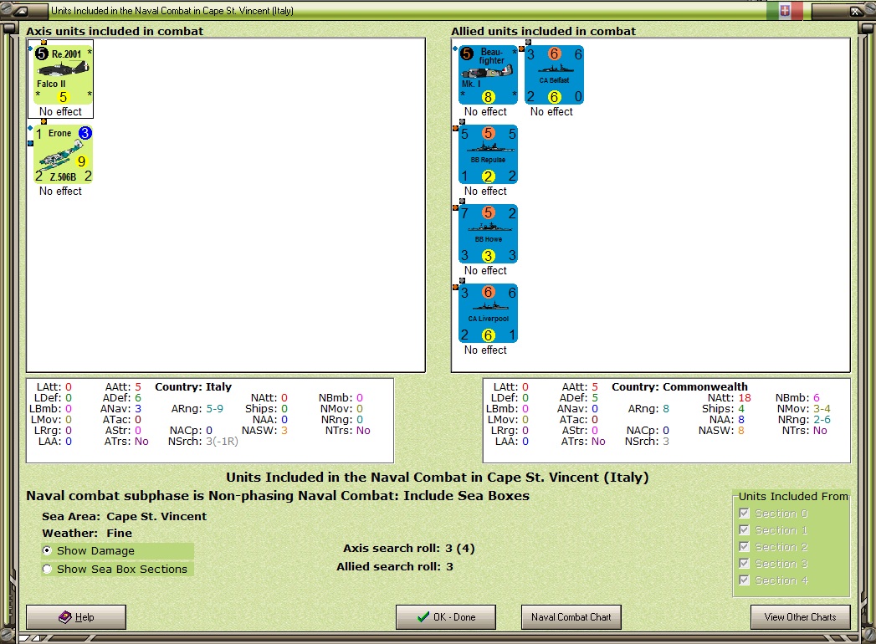The height and width of the screenshot is (644, 876).
Task: Select the CA Liverpool cruiser counter
Action: [x=489, y=313]
